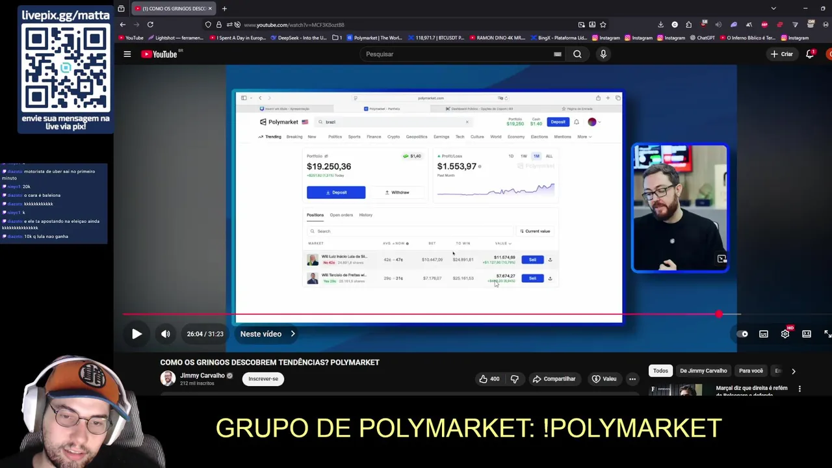Open the Lightshot bookmark
Screen dimensions: 832x468
tap(175, 38)
